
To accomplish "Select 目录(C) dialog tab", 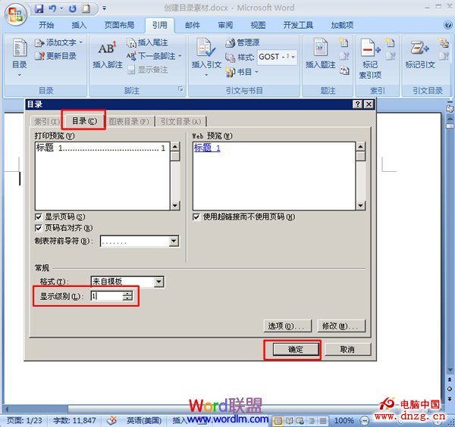I will pos(84,121).
